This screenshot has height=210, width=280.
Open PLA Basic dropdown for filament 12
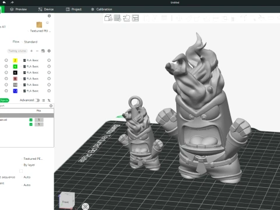tap(31, 91)
